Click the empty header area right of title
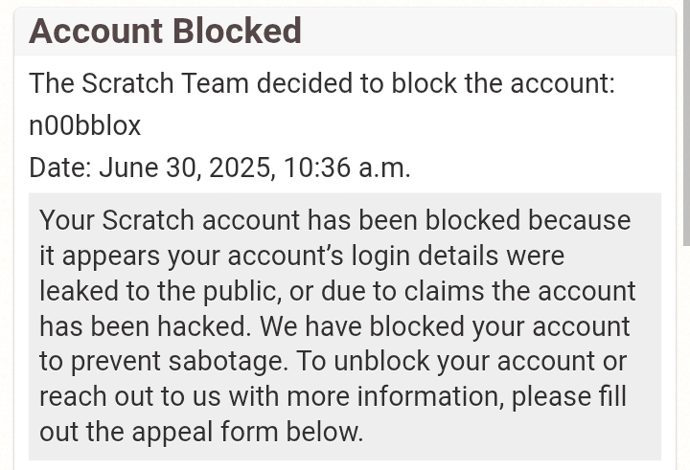This screenshot has height=470, width=690. click(x=489, y=32)
